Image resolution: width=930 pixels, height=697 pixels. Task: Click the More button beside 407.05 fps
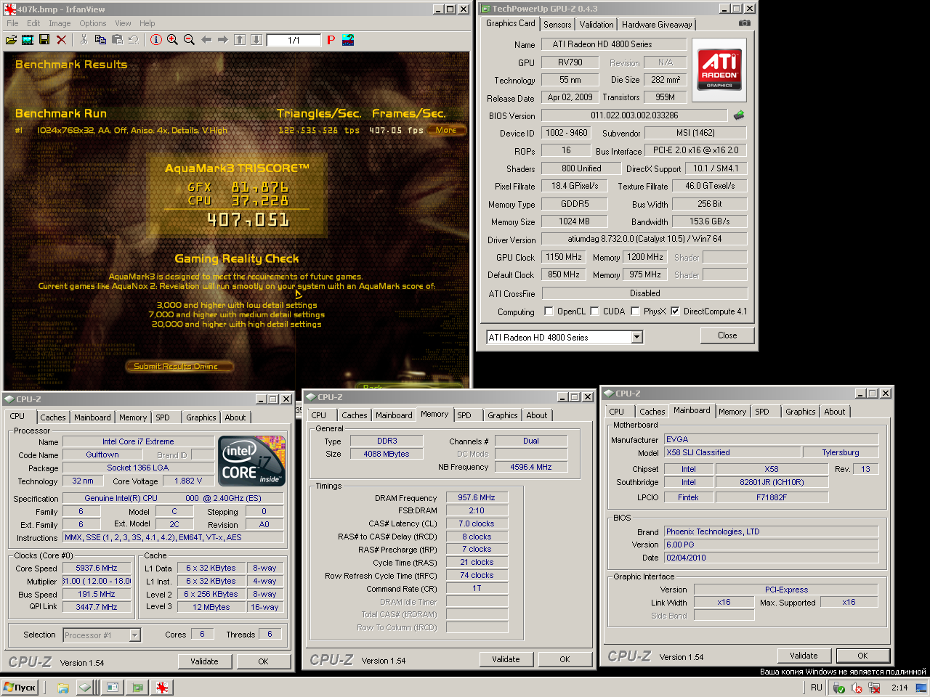[x=446, y=131]
